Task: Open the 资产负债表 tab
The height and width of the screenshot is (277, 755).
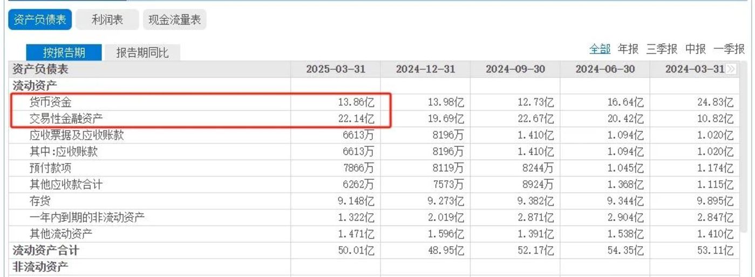Action: pos(40,20)
